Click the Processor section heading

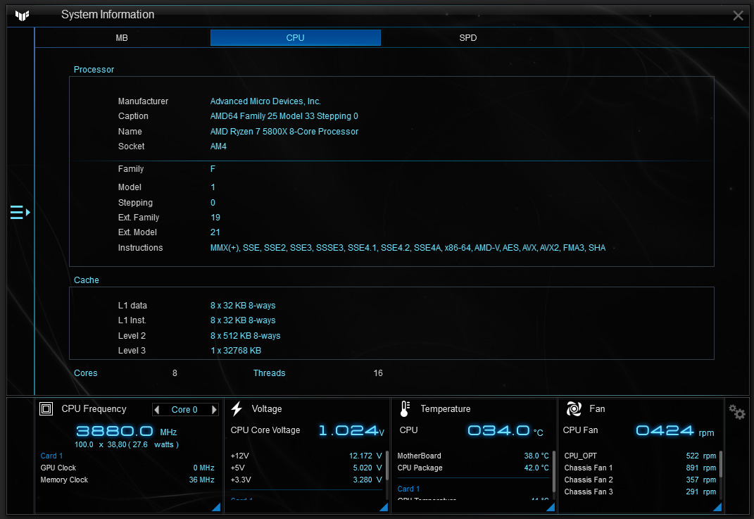click(x=94, y=69)
